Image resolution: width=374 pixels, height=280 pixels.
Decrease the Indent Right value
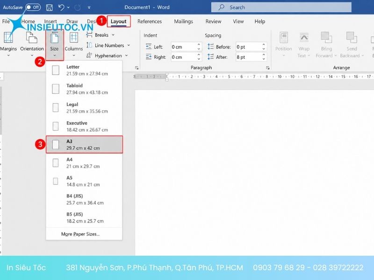pos(199,59)
